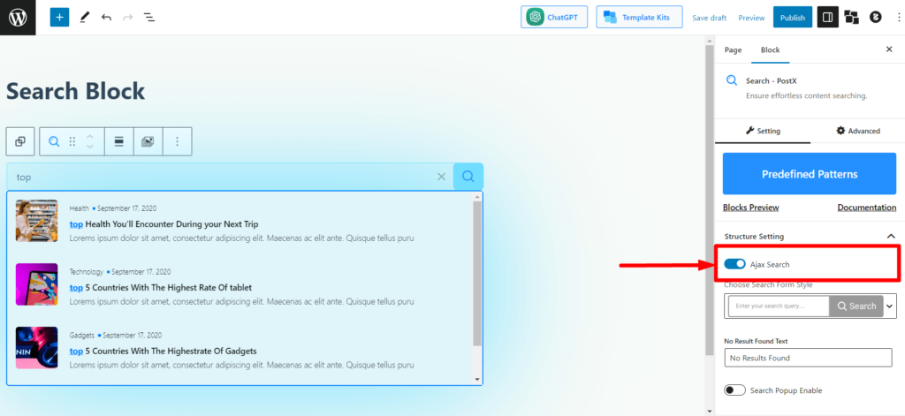Select the Tools pencil icon
The image size is (905, 416).
[84, 18]
